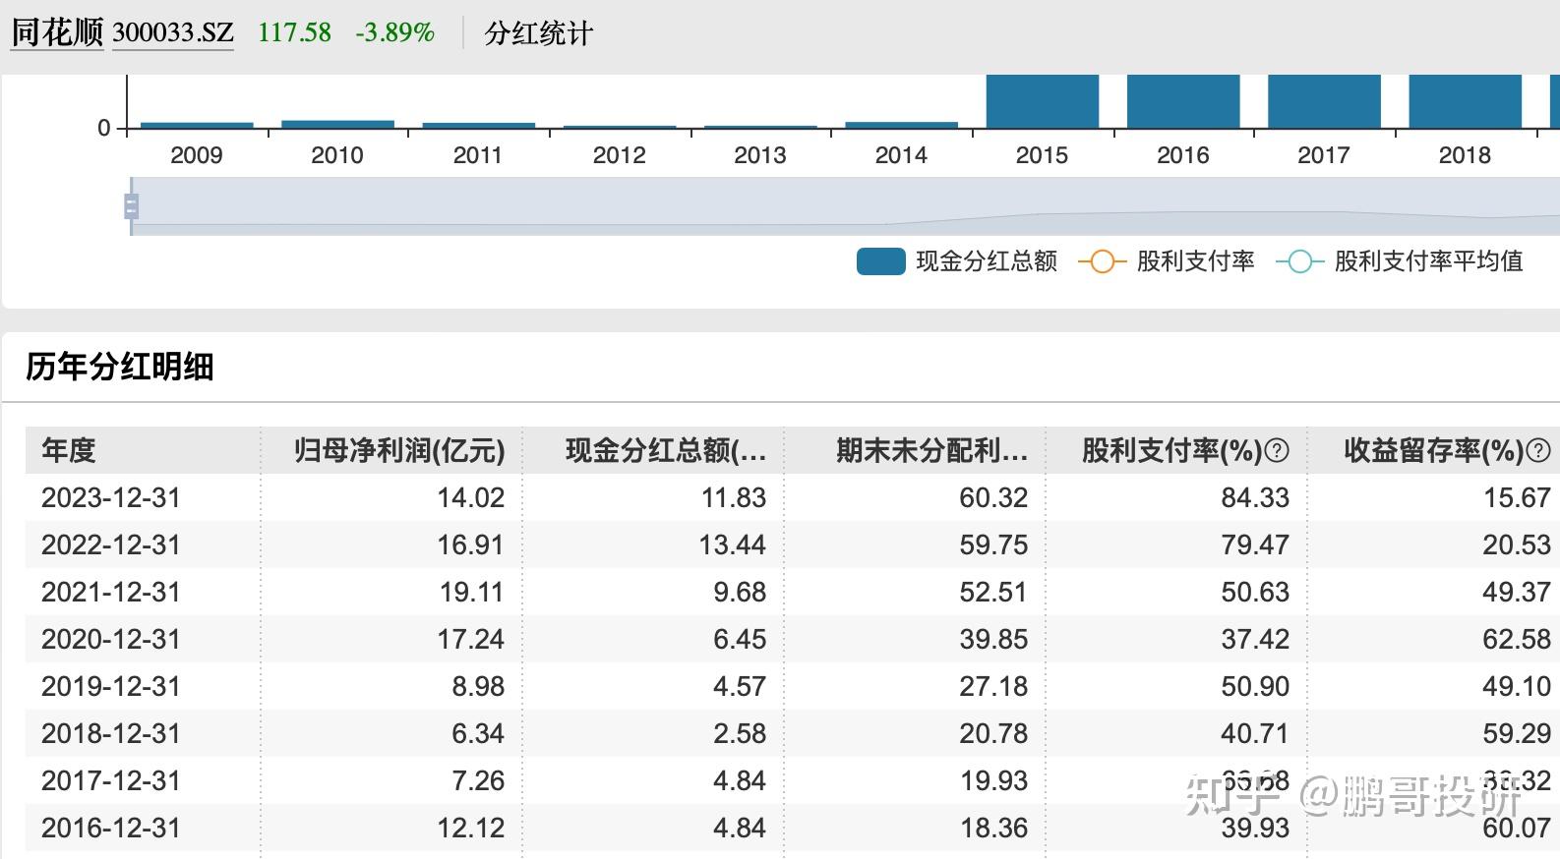
Task: Click the 年度 column header
Action: click(x=69, y=451)
